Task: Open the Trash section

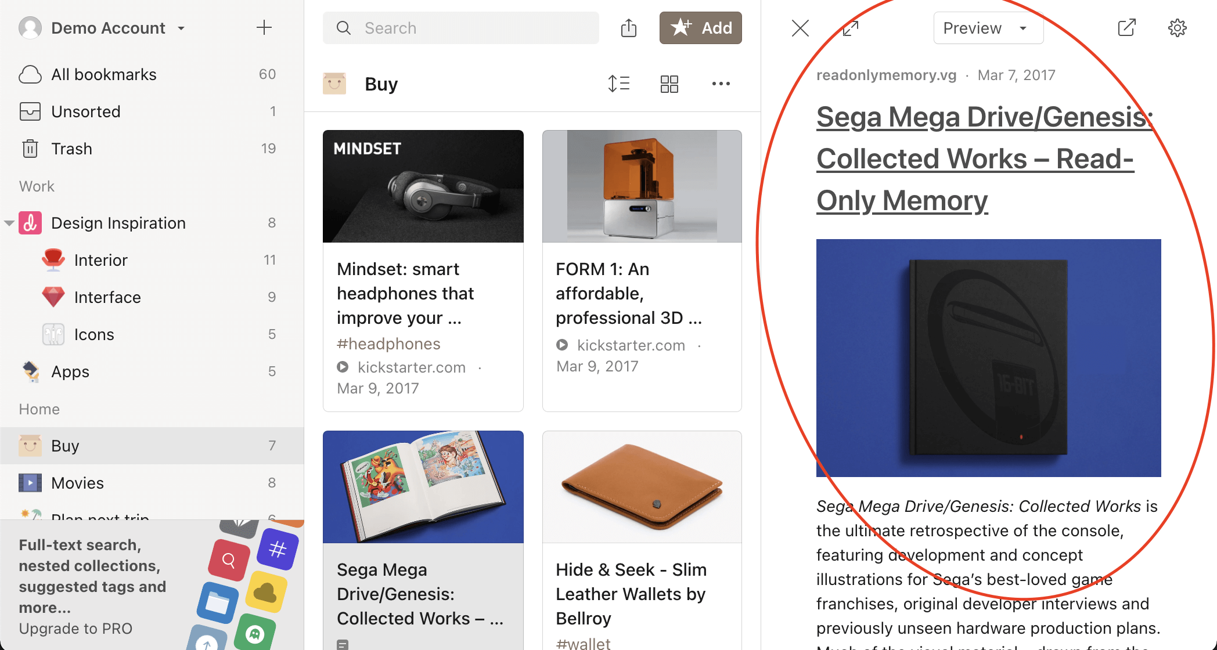Action: (71, 149)
